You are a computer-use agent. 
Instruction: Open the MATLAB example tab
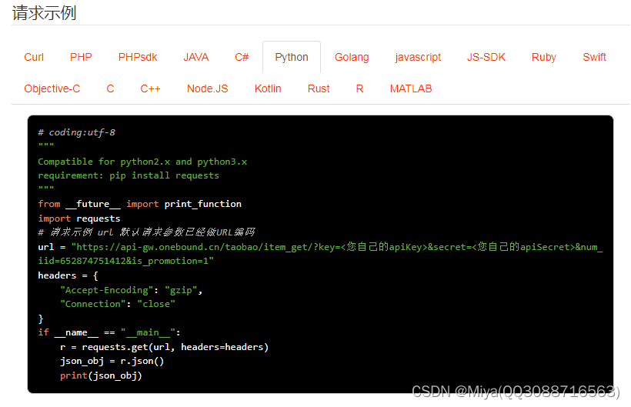point(410,88)
